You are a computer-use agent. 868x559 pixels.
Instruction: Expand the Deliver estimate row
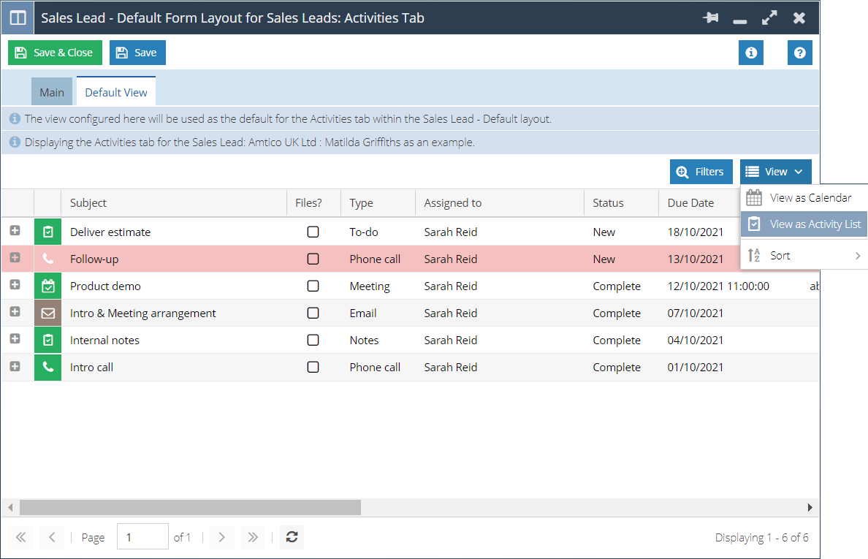tap(15, 231)
